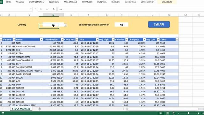Click the SHAKER name cell
204x115 pixels.
[29, 88]
